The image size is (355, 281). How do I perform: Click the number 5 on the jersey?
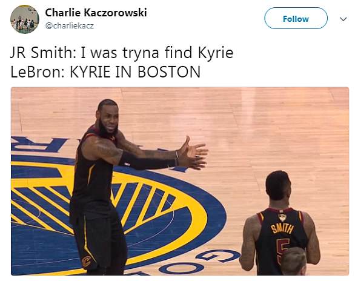click(x=283, y=251)
